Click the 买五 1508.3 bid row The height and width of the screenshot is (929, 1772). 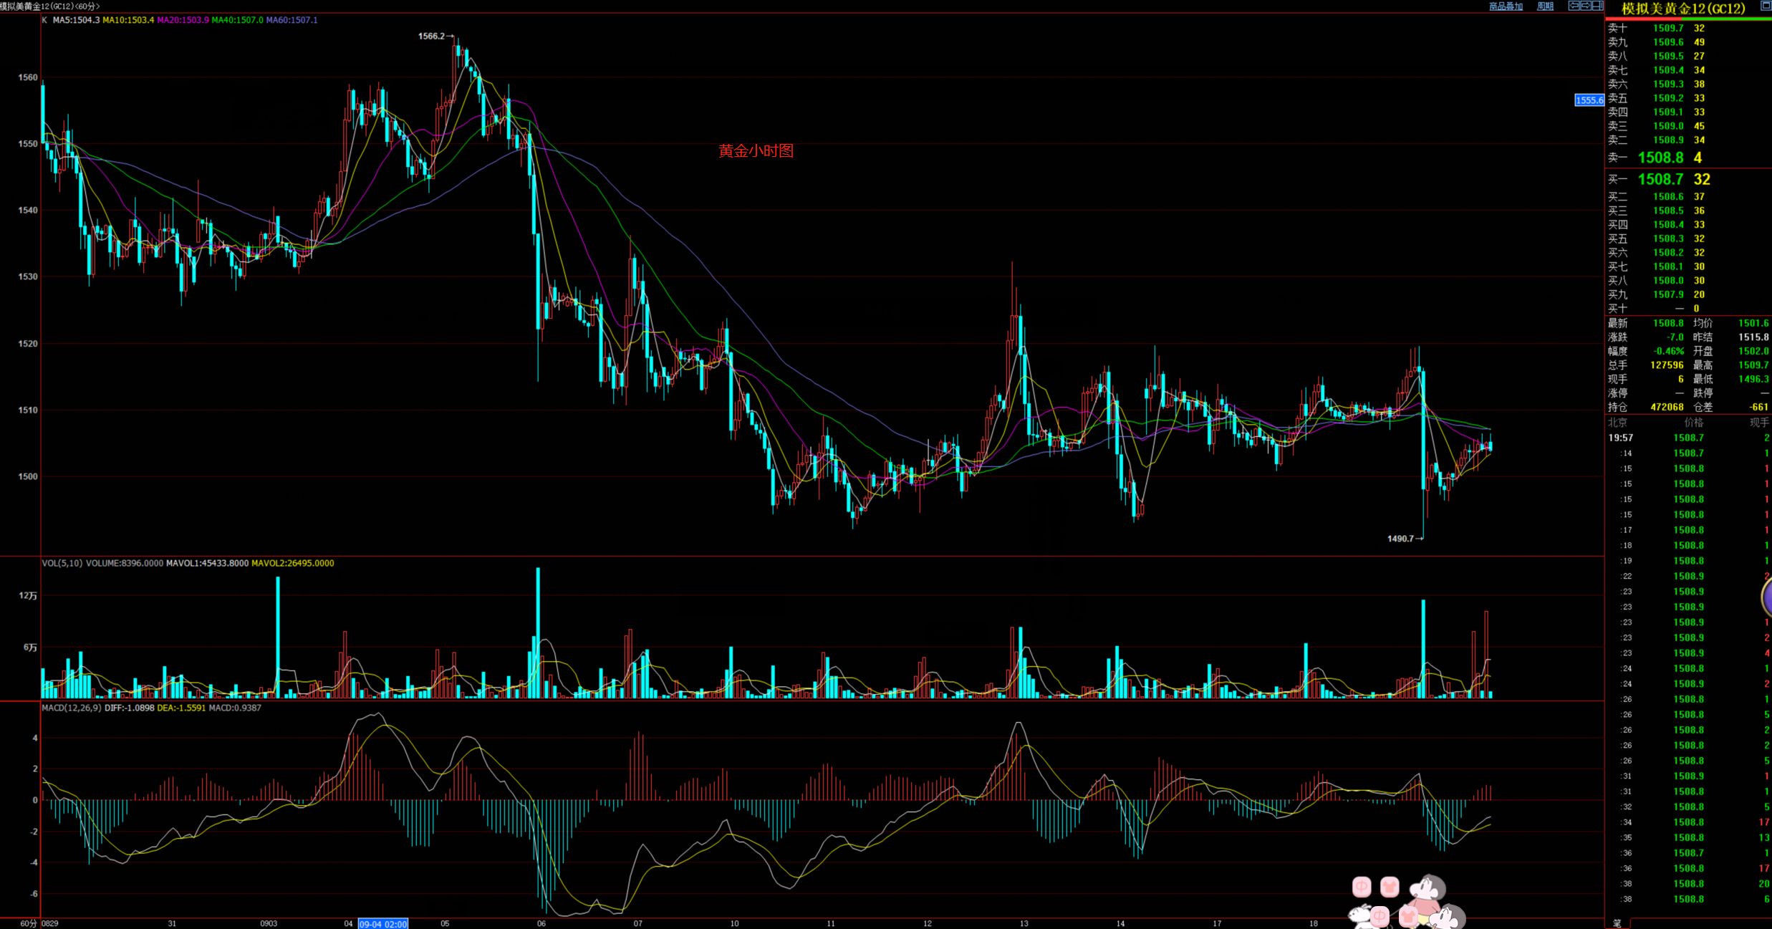(1688, 239)
